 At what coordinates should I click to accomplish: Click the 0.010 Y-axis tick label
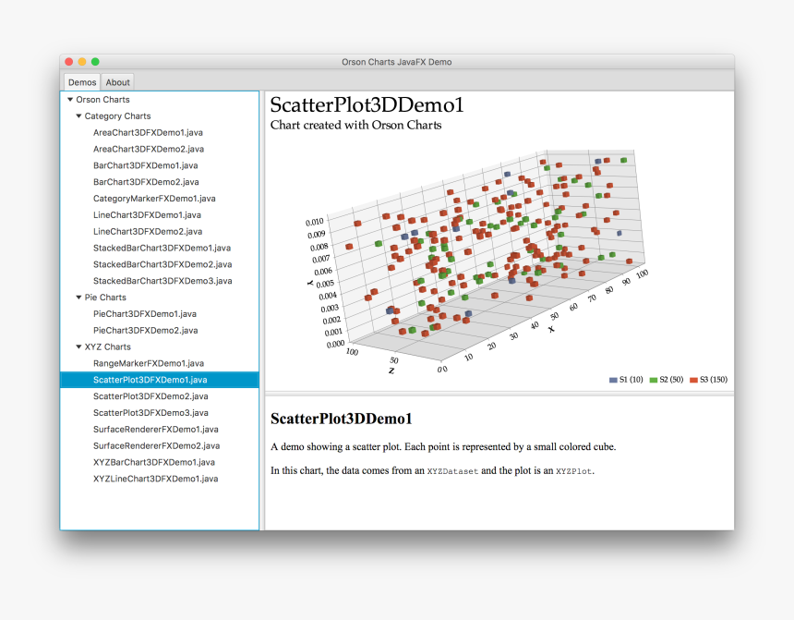pos(315,222)
